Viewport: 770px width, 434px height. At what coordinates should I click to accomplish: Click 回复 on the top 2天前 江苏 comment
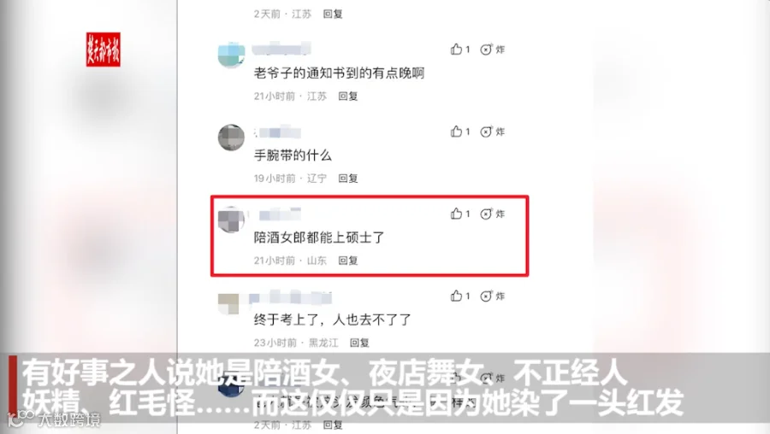[x=333, y=14]
